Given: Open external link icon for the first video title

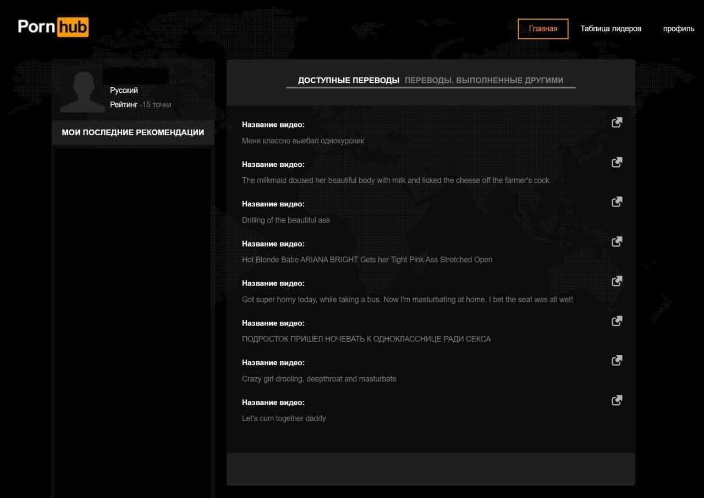Looking at the screenshot, I should pyautogui.click(x=617, y=122).
